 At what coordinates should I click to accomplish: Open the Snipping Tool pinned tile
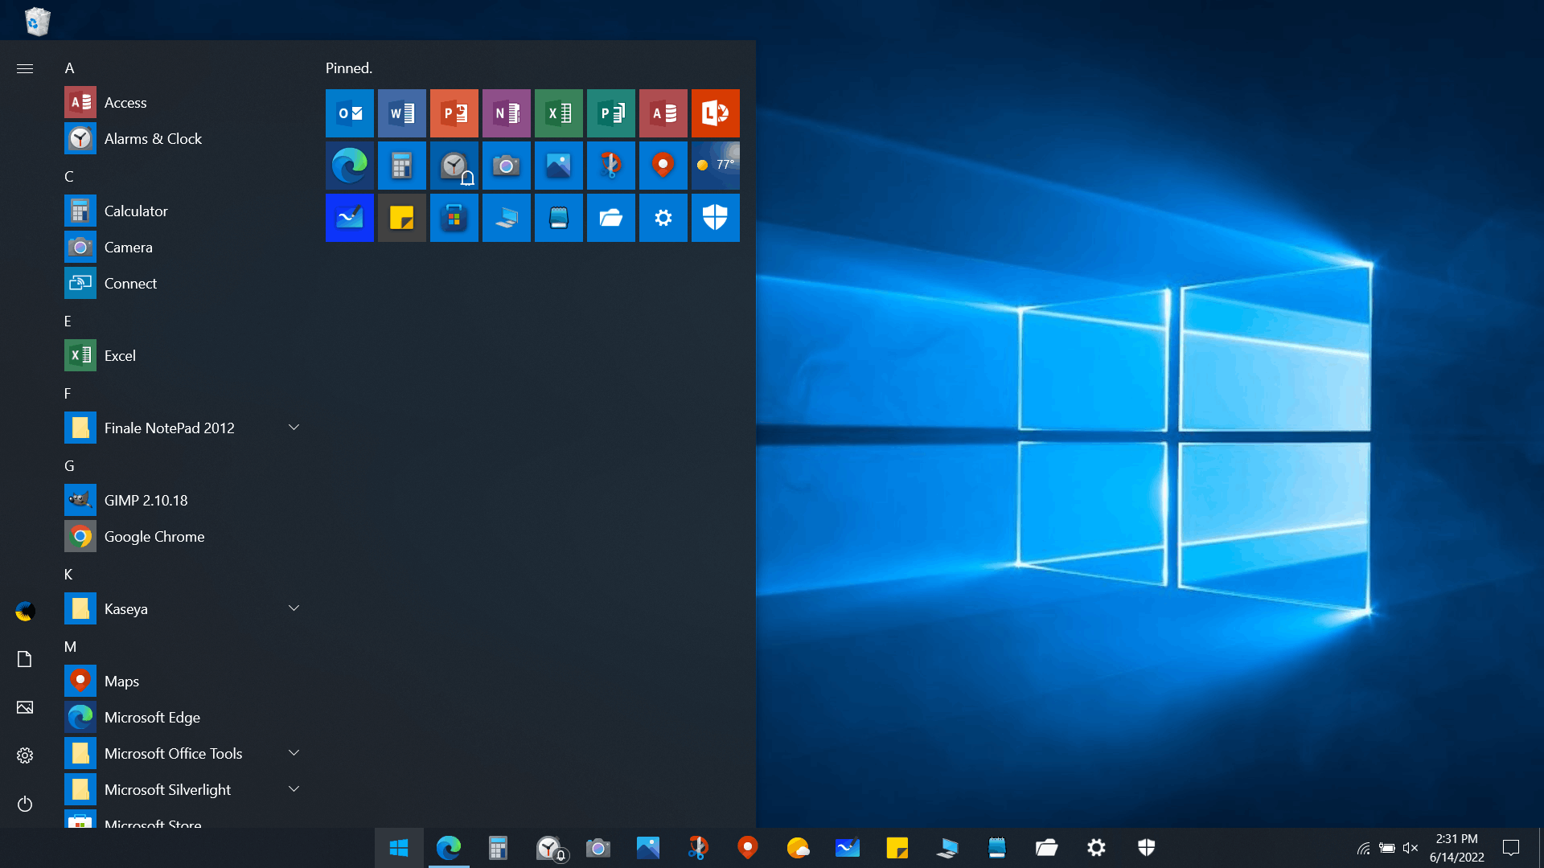pyautogui.click(x=610, y=166)
